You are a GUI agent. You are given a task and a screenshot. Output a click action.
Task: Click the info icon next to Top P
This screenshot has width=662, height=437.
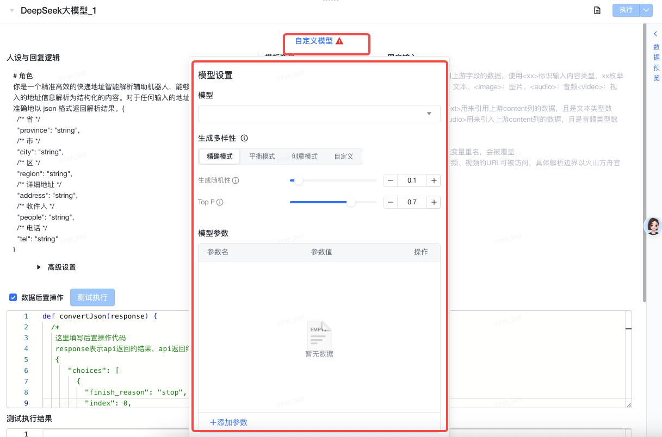(x=220, y=202)
